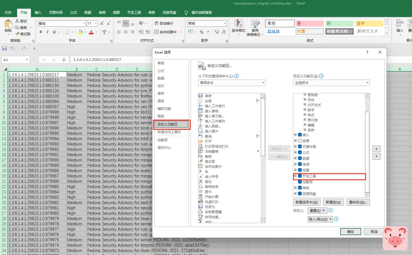Click the help question mark in dialog
Image resolution: width=412 pixels, height=255 pixels.
pyautogui.click(x=367, y=52)
